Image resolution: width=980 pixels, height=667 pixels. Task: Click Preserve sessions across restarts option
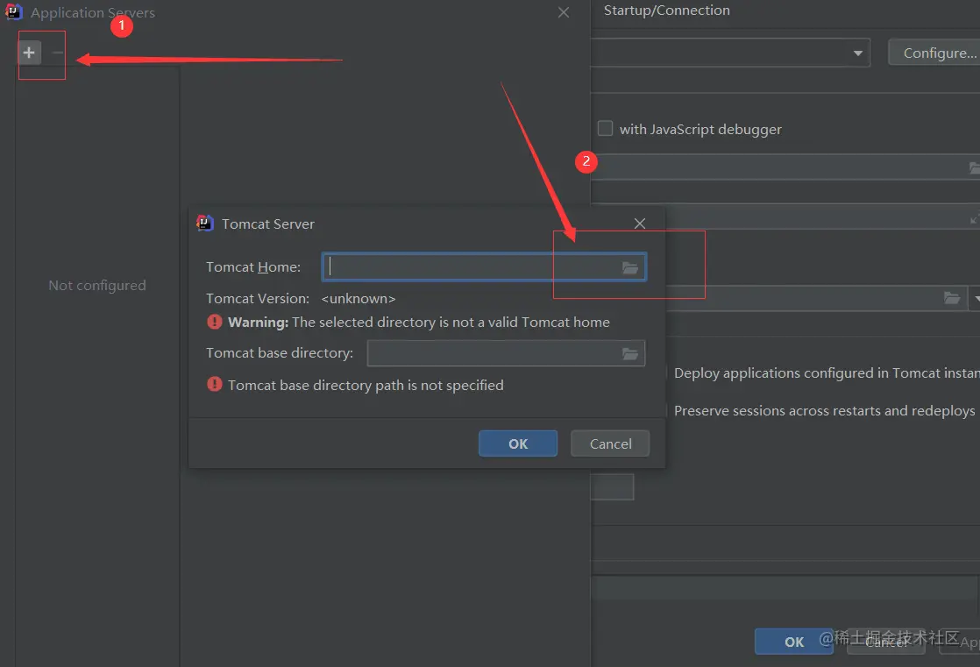[x=824, y=411]
